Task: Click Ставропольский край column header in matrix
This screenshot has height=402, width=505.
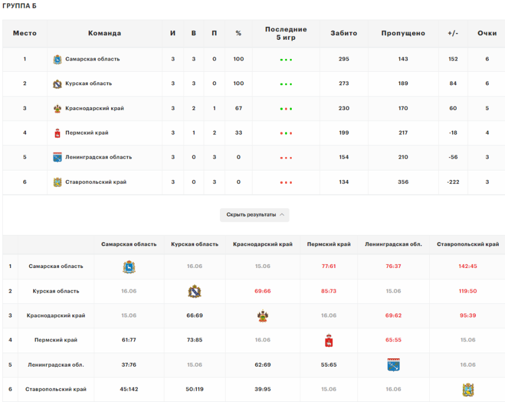Action: 467,244
